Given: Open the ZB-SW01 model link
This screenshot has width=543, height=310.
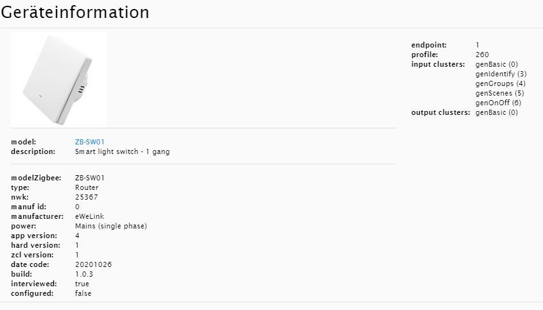Looking at the screenshot, I should 89,142.
